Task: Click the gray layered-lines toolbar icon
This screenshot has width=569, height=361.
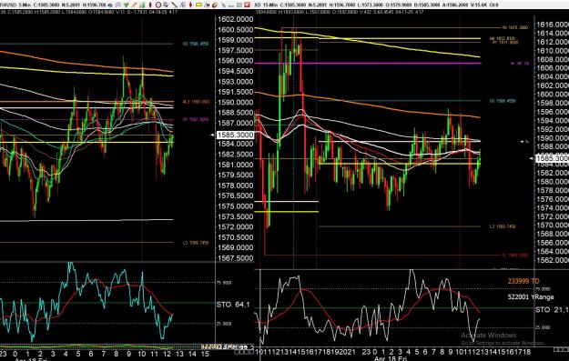Action: (182, 5)
